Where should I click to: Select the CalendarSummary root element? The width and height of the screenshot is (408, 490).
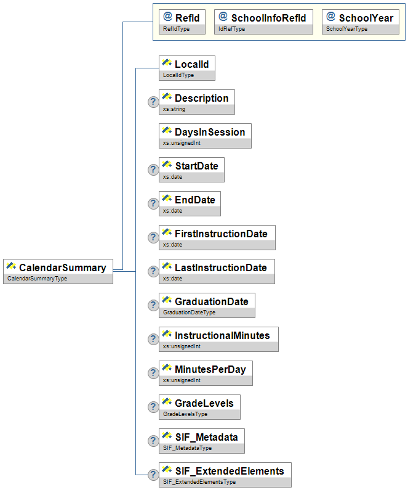pyautogui.click(x=58, y=271)
